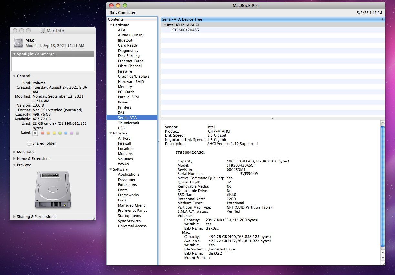Select ST9500420ASG in the device tree

[x=186, y=30]
